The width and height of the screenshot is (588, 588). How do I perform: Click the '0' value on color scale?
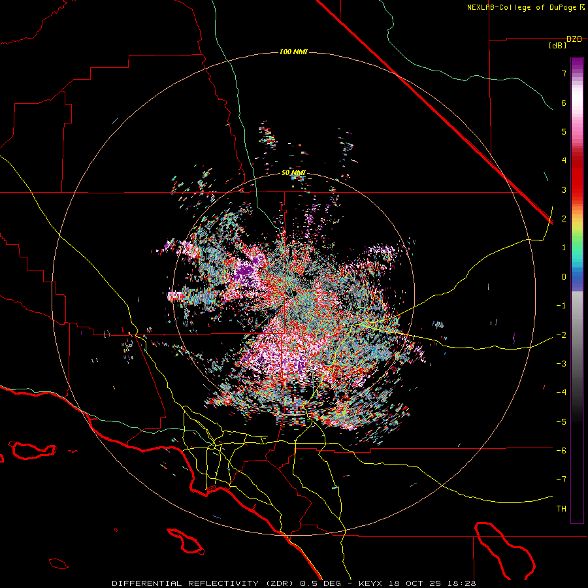coord(564,277)
